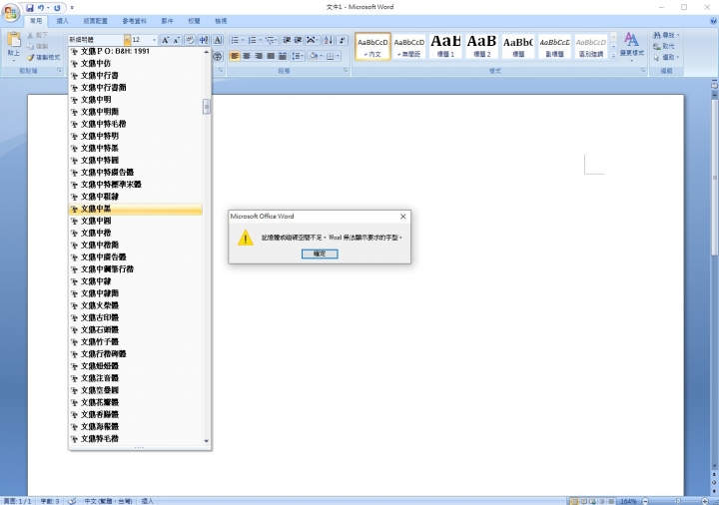Click the bulleted list icon
Image resolution: width=719 pixels, height=505 pixels.
click(235, 40)
